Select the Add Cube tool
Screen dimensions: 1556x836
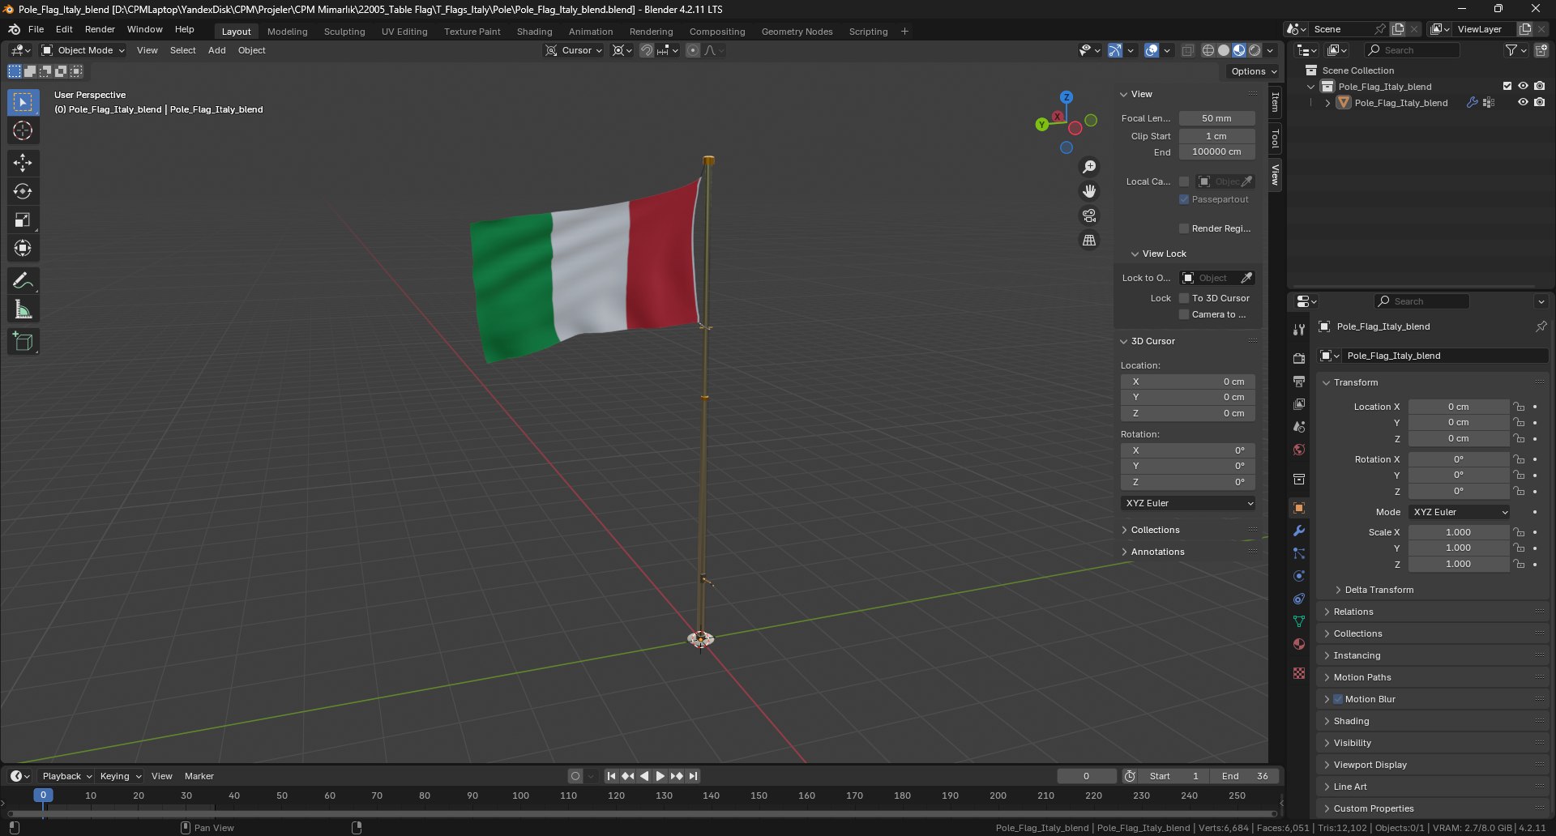[23, 341]
